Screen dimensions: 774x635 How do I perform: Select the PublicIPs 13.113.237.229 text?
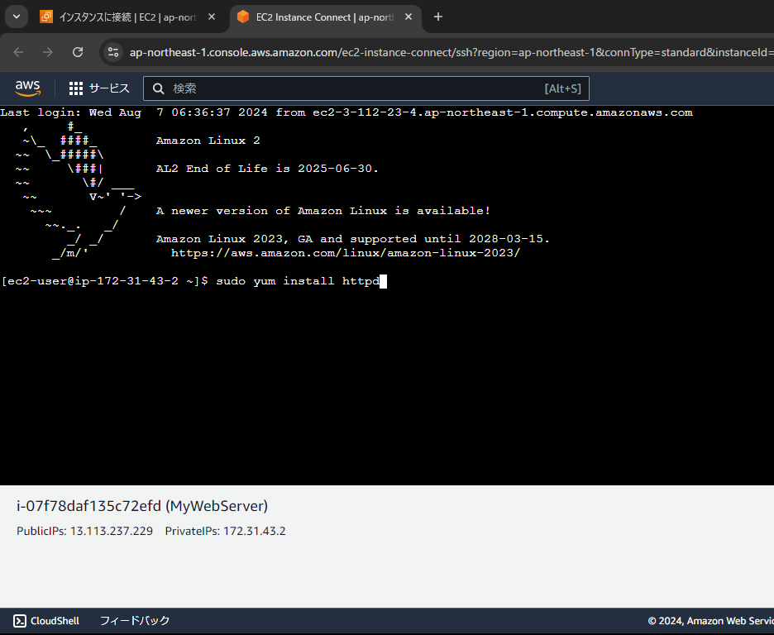point(84,531)
